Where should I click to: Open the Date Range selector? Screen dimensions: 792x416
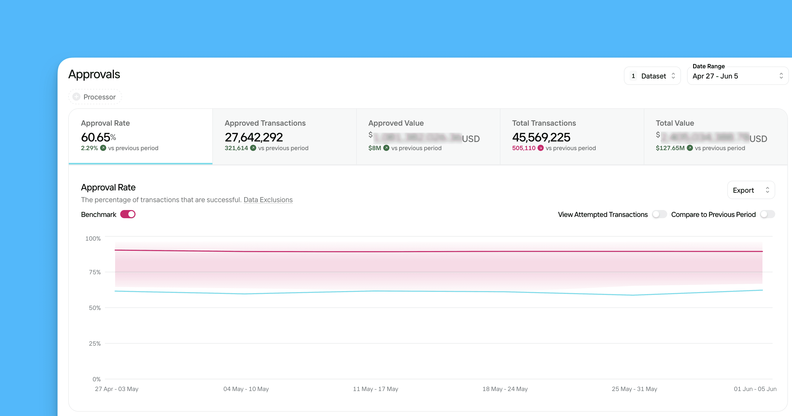[738, 76]
